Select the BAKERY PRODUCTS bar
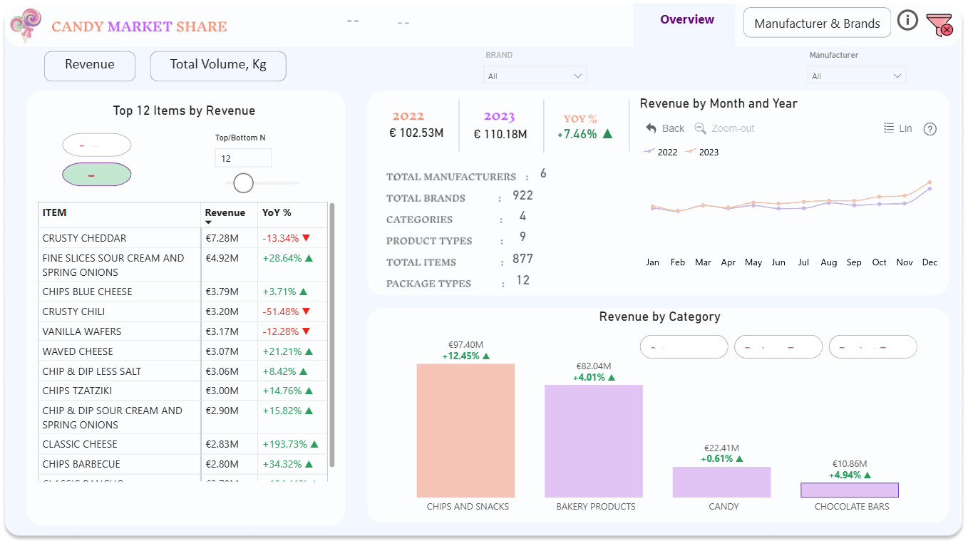This screenshot has height=541, width=968. tap(594, 441)
